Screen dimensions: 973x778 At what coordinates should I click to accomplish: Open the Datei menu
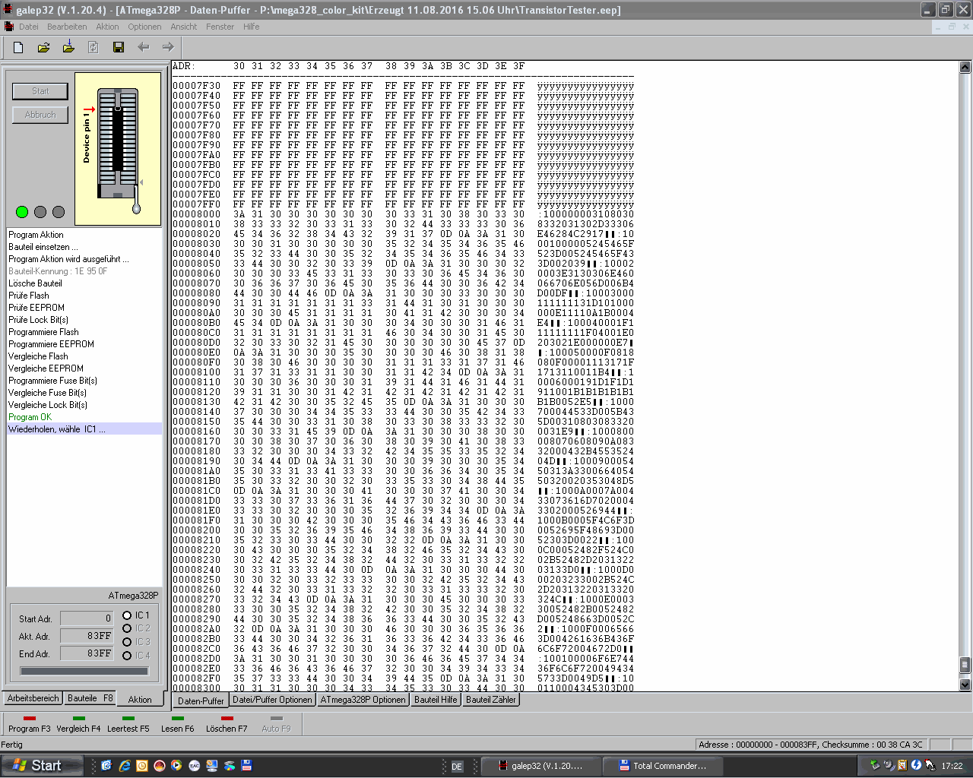pyautogui.click(x=29, y=27)
